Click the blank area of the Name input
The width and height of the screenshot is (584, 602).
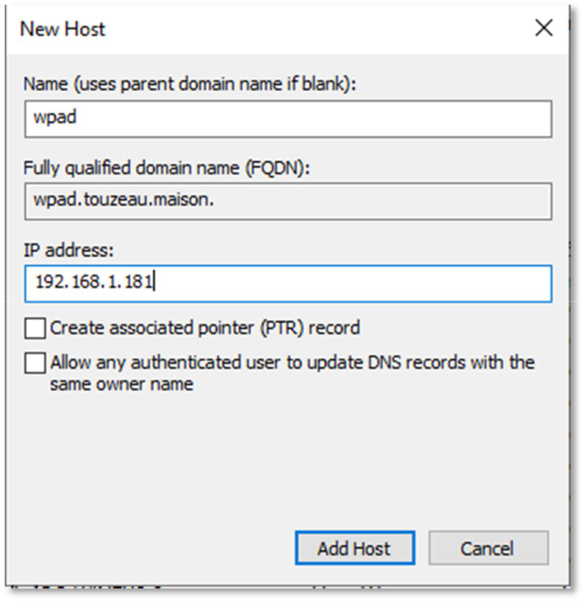[x=330, y=119]
